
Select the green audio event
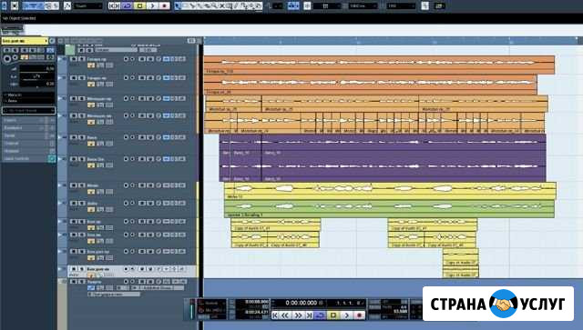[389, 208]
